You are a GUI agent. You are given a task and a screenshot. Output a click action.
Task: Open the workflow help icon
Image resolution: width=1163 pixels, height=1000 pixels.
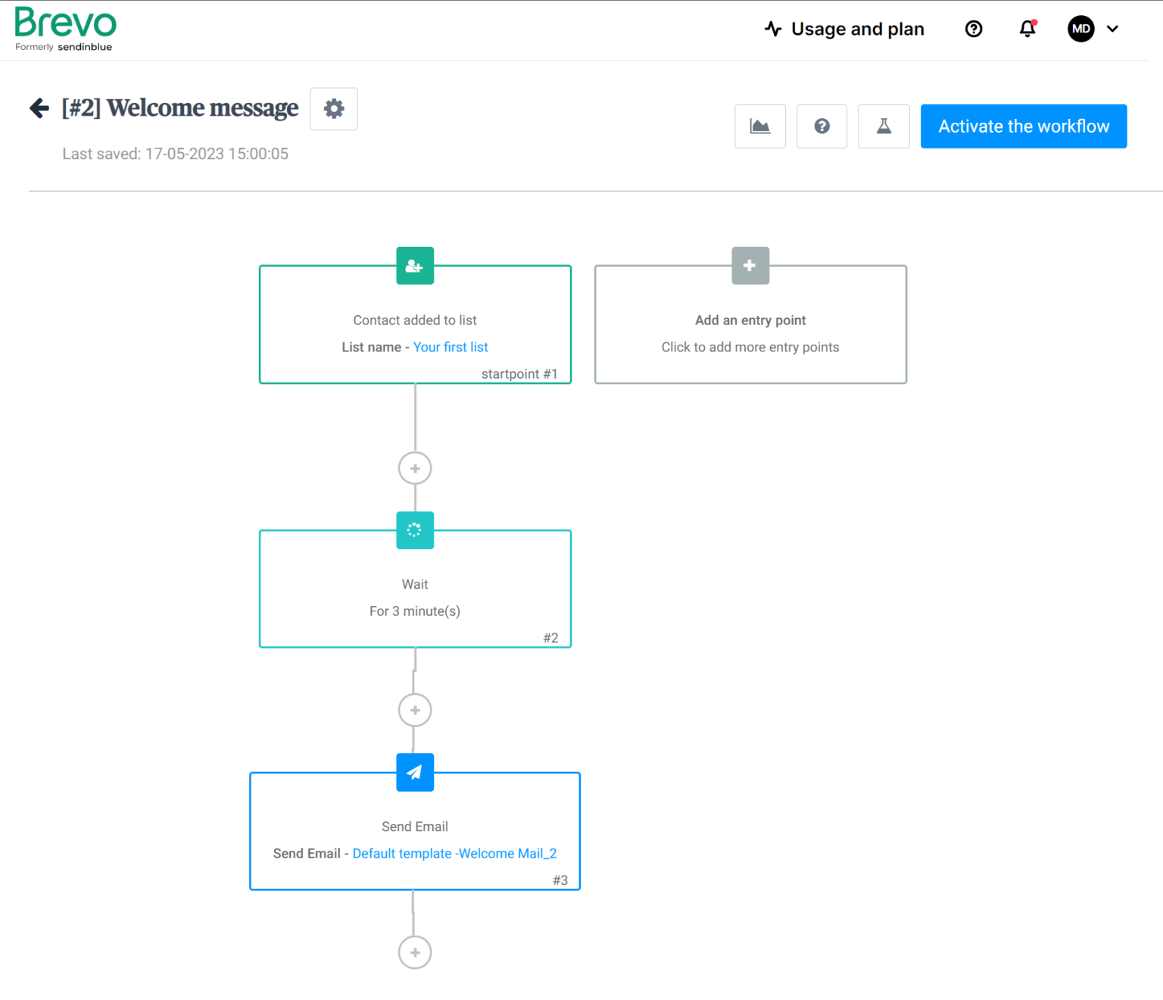pyautogui.click(x=822, y=126)
